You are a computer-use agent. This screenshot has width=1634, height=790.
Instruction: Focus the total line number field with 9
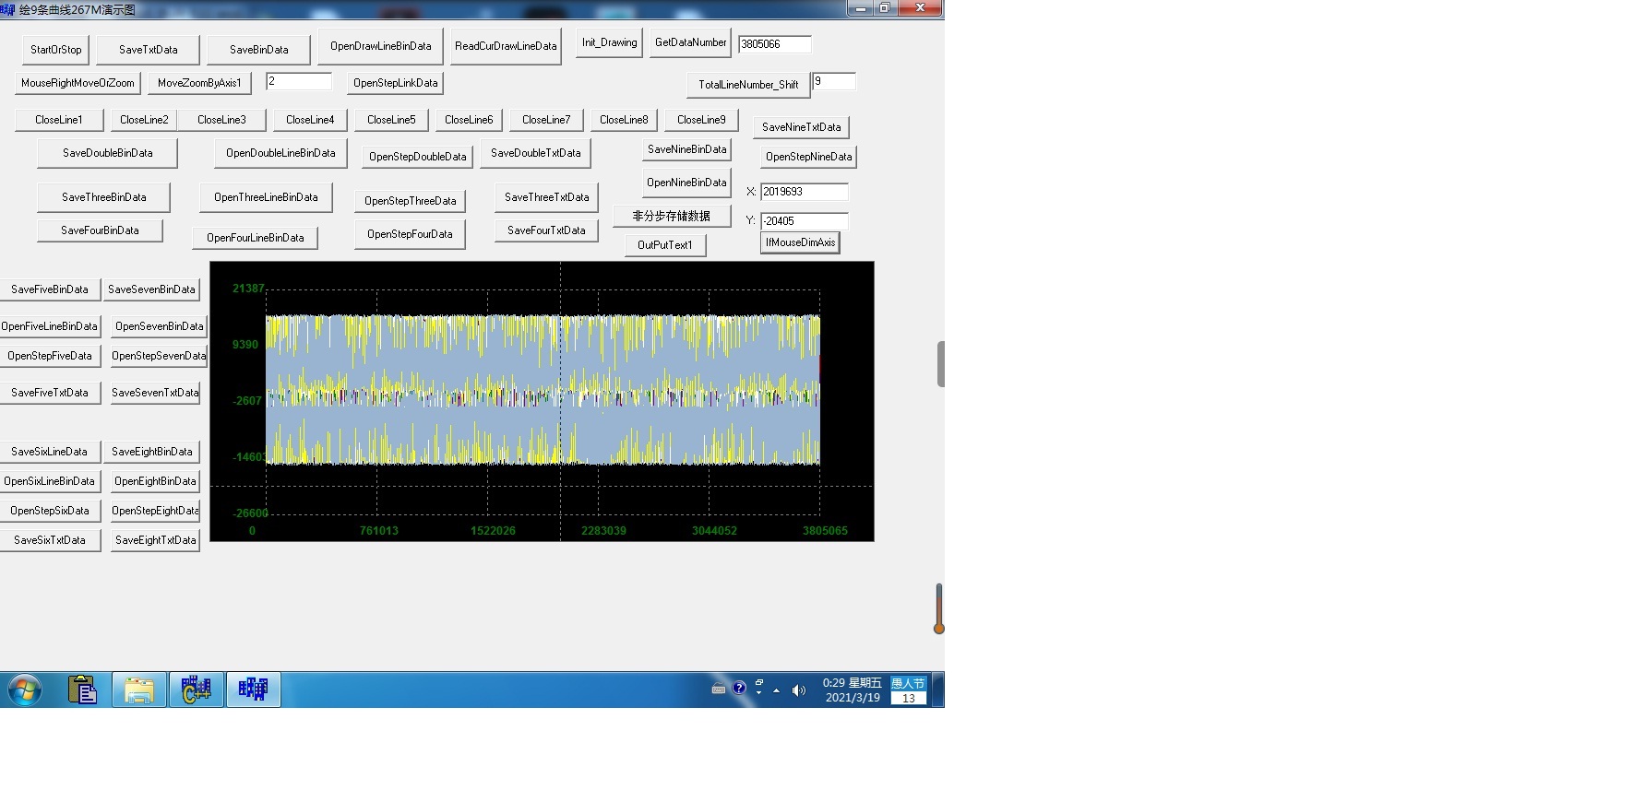(834, 81)
